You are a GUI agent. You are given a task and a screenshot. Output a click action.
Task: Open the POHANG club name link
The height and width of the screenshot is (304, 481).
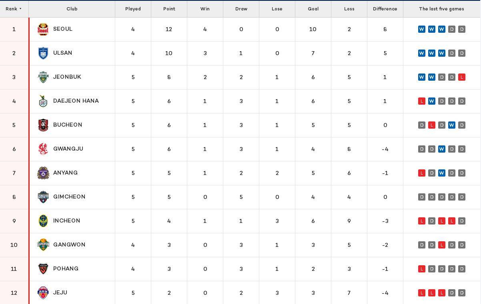pyautogui.click(x=66, y=269)
